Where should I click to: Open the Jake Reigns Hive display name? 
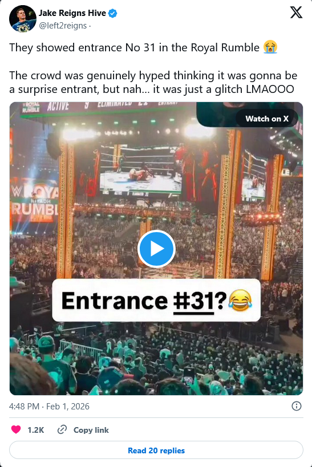tap(72, 13)
